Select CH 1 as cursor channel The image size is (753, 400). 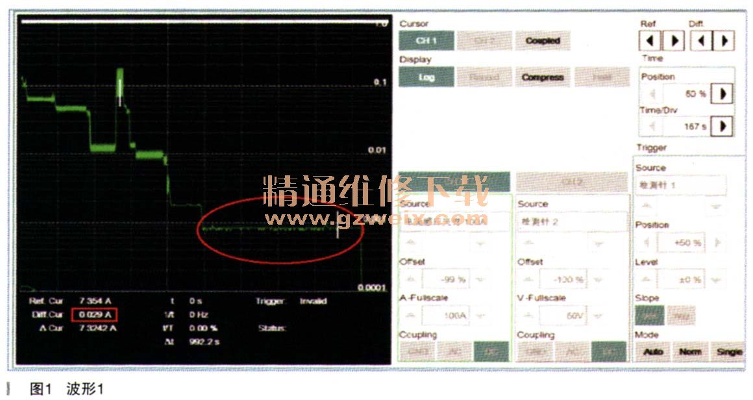point(426,41)
